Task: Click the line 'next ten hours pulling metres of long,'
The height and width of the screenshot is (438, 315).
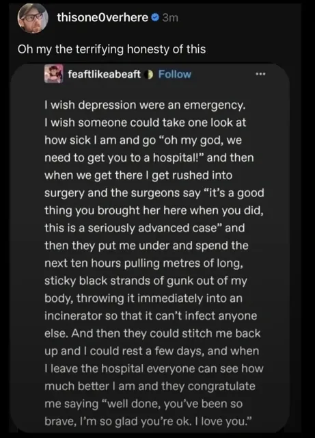Action: click(143, 263)
